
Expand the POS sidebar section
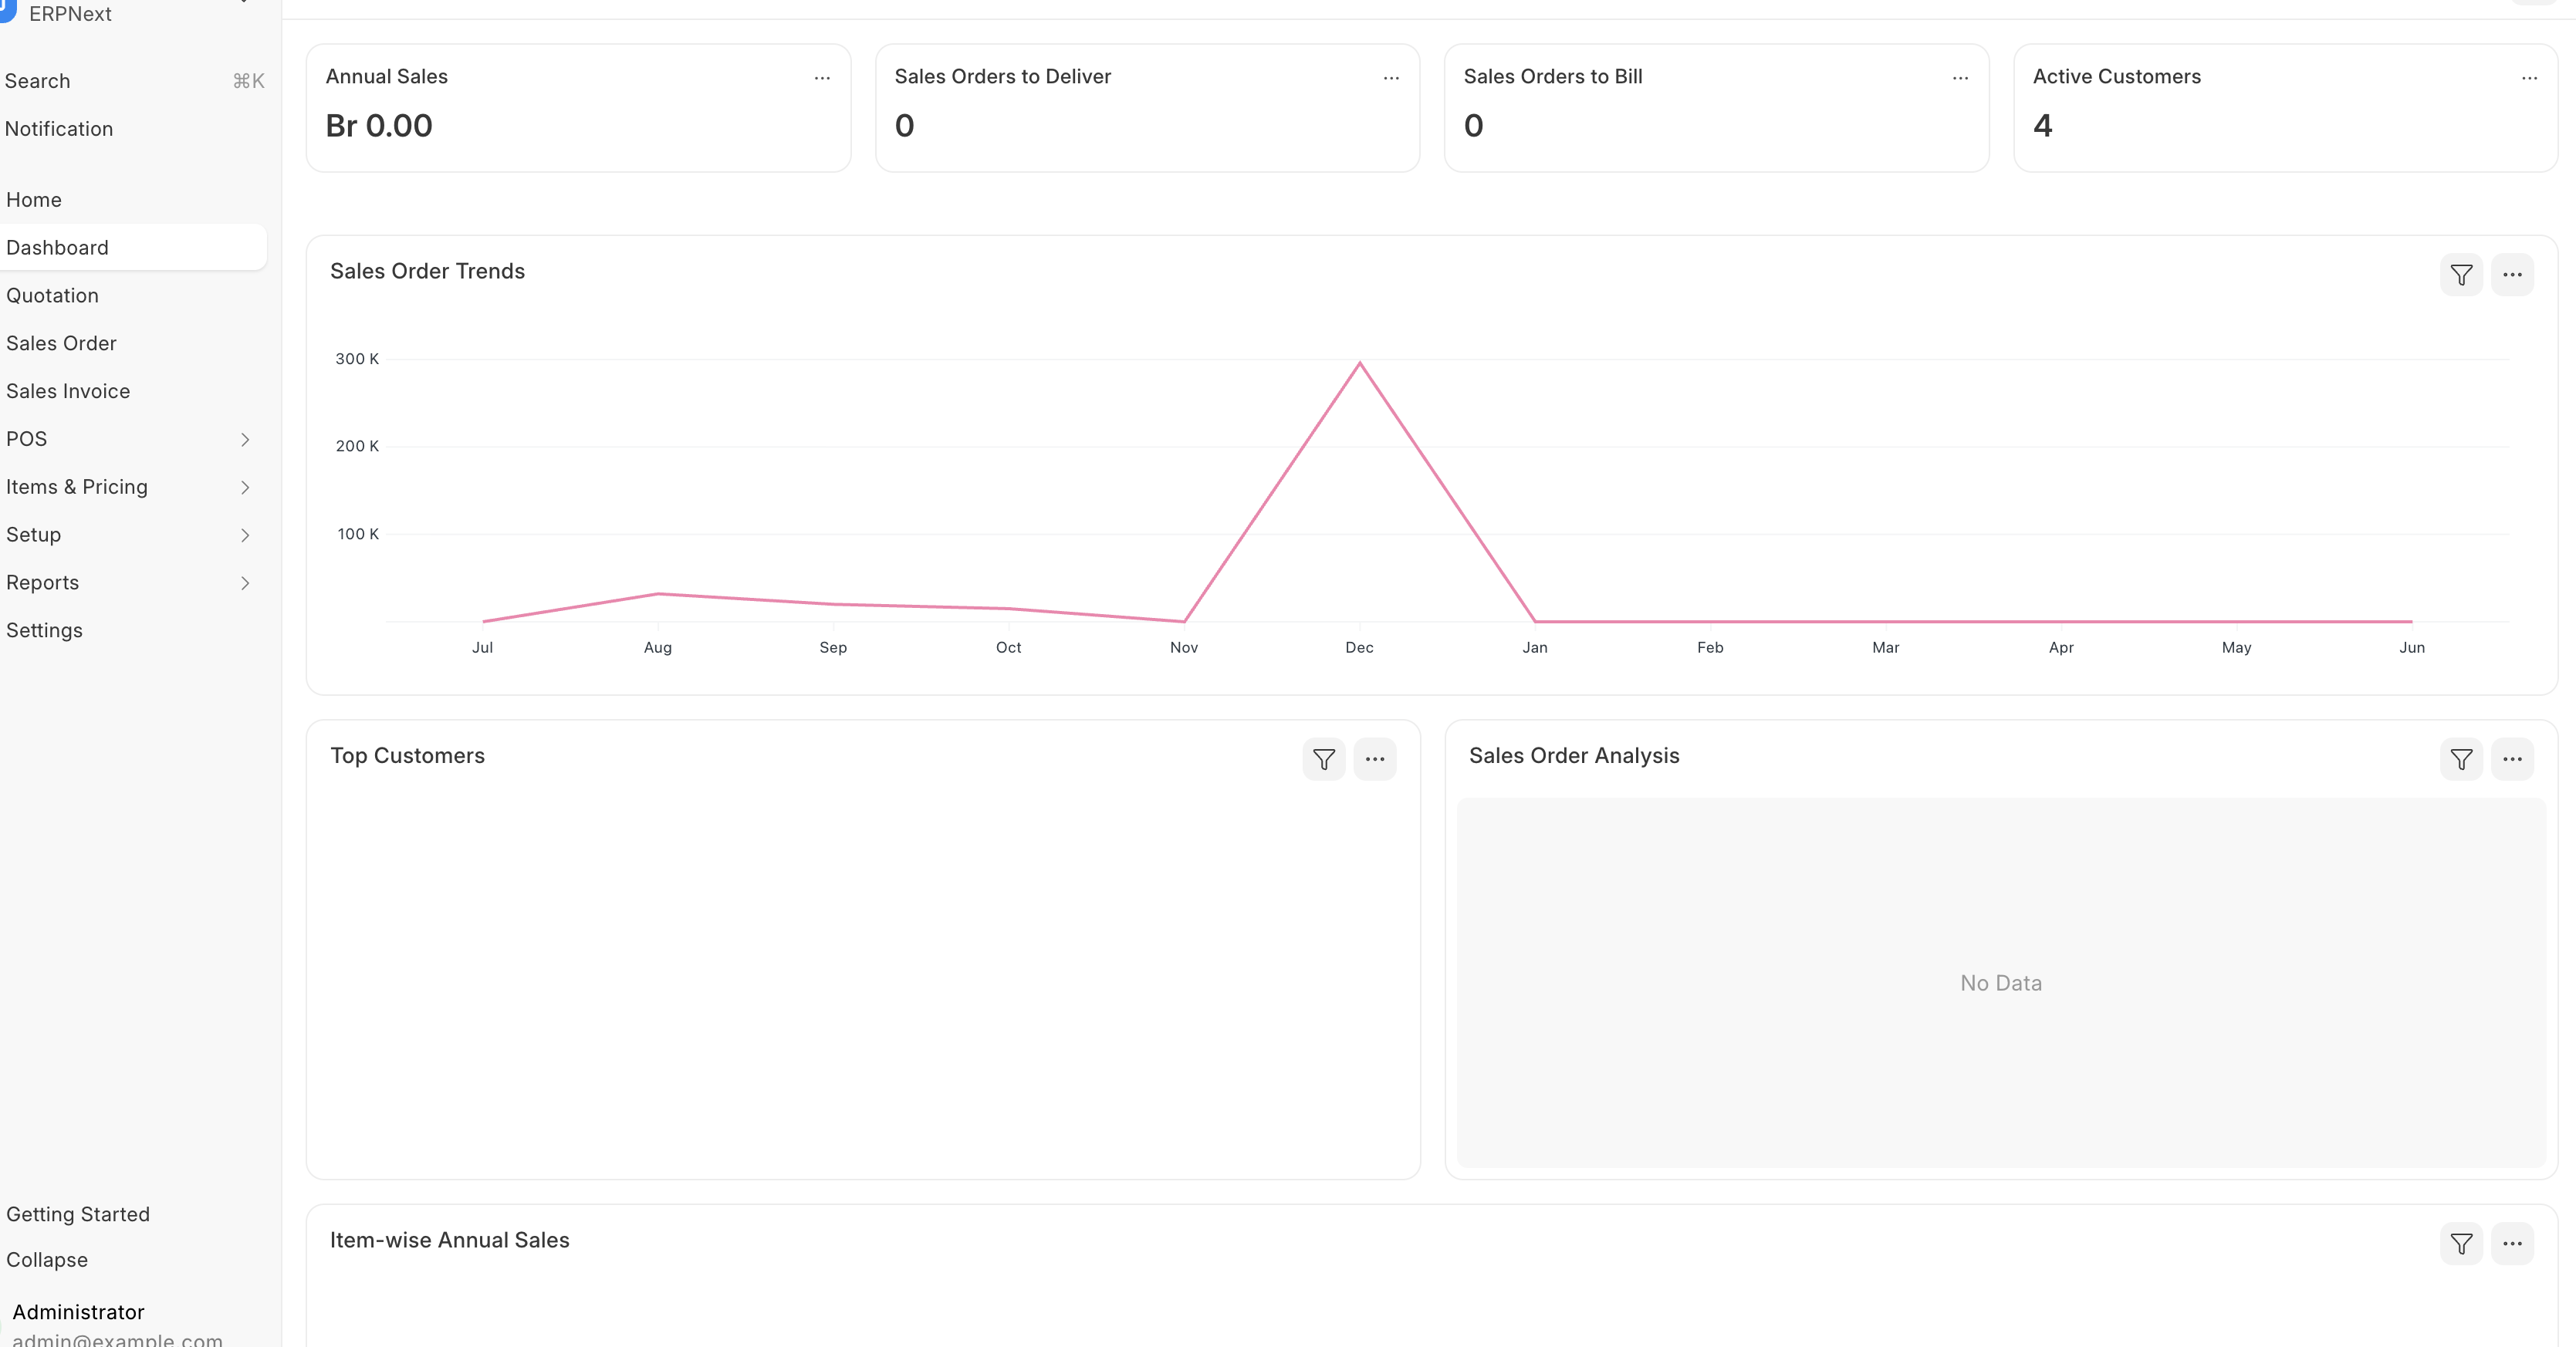click(244, 440)
